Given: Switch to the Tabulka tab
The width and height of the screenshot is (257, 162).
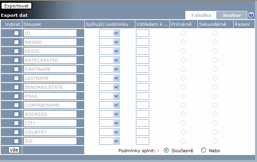Looking at the screenshot, I should tap(201, 15).
